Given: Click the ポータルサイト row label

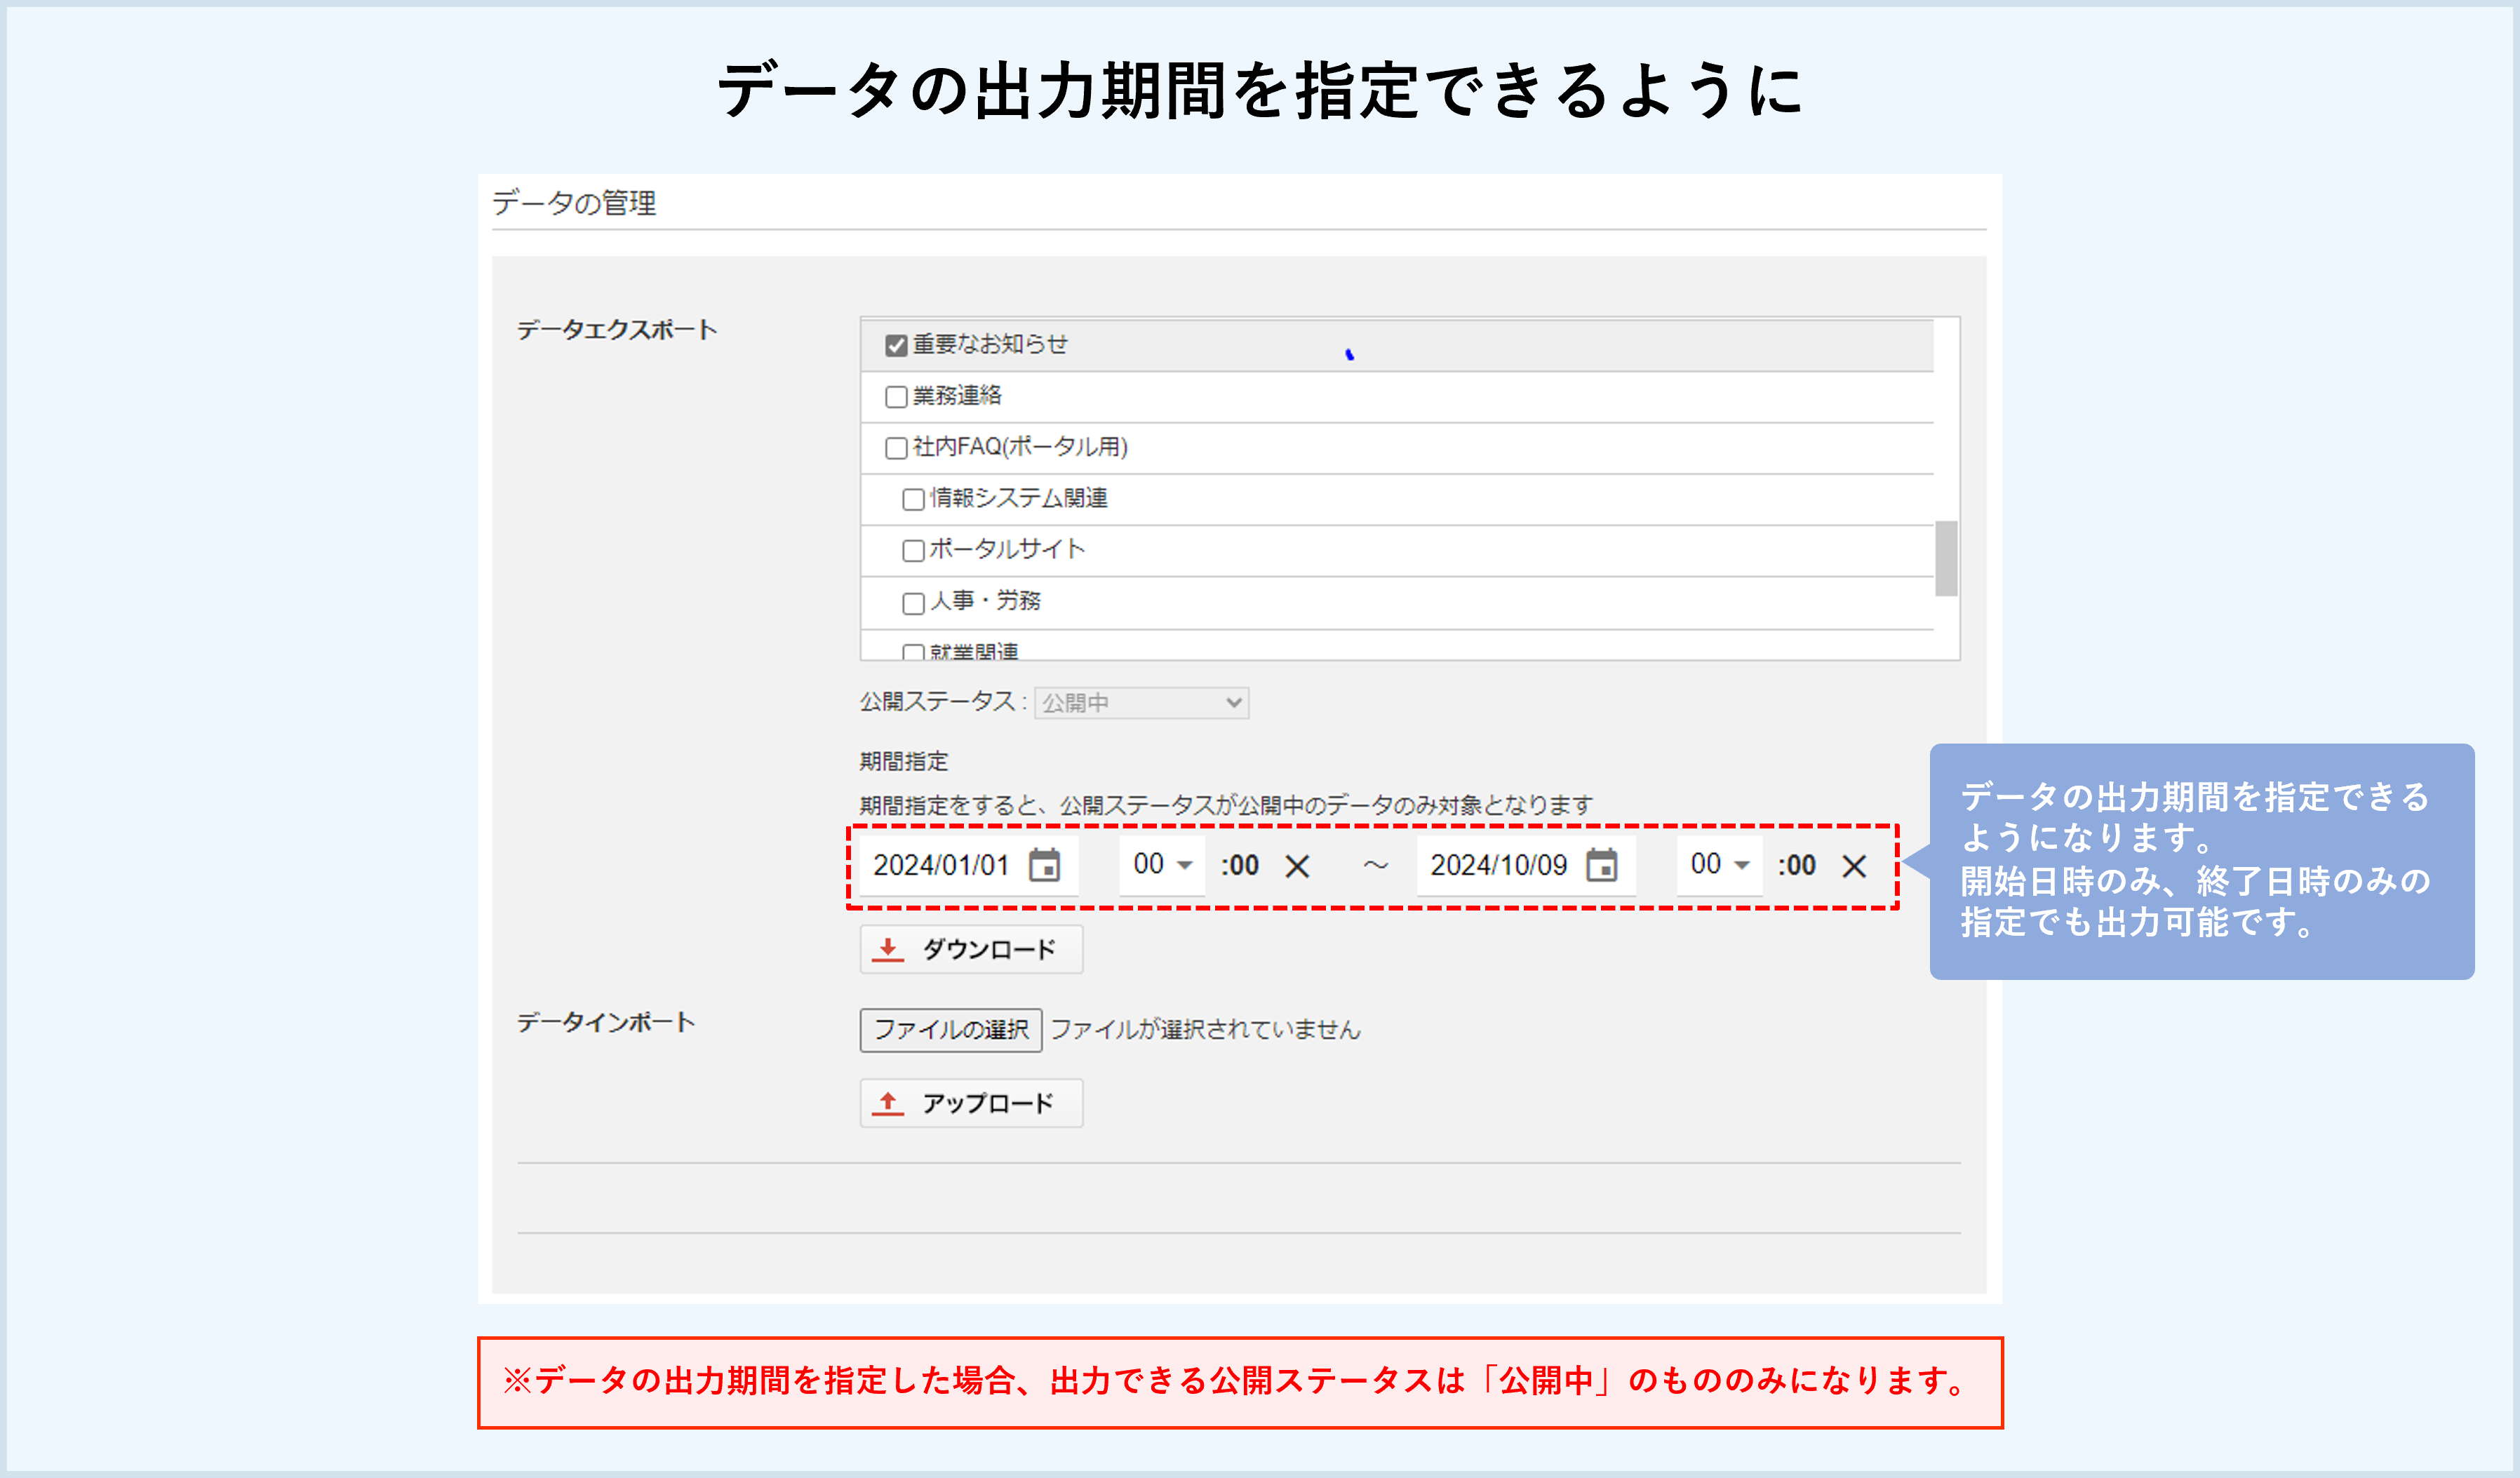Looking at the screenshot, I should pyautogui.click(x=1007, y=549).
